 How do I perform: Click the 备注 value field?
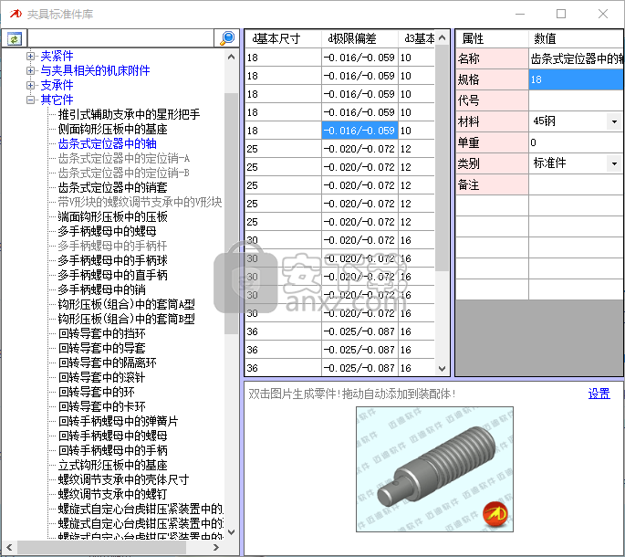(576, 184)
